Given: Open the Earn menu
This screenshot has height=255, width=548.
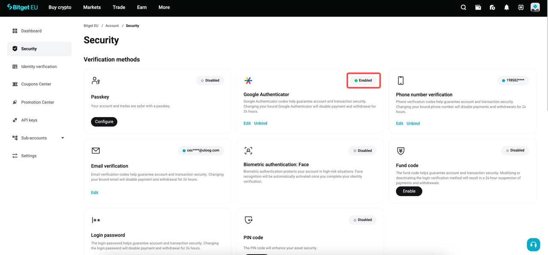Looking at the screenshot, I should click(142, 7).
